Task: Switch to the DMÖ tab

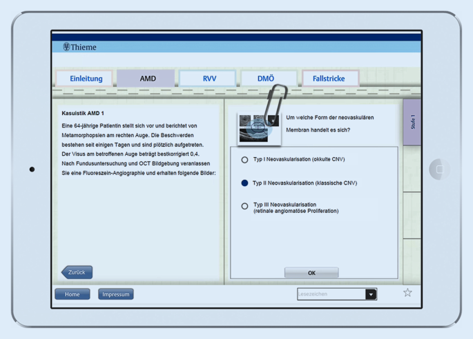Action: pyautogui.click(x=266, y=79)
